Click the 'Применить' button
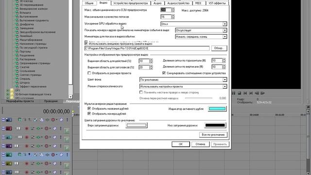 tap(220, 144)
